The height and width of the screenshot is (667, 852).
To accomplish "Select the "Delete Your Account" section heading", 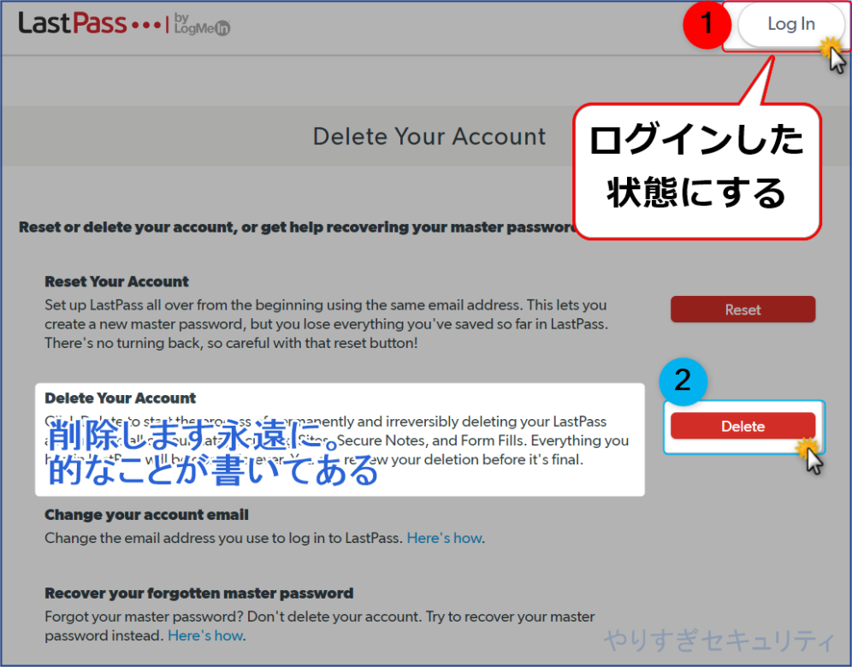I will point(120,398).
